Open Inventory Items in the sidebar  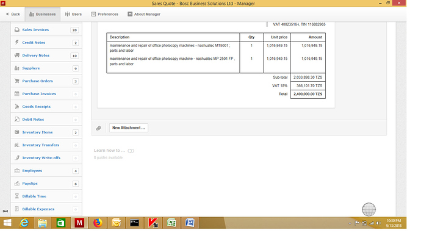(x=46, y=132)
